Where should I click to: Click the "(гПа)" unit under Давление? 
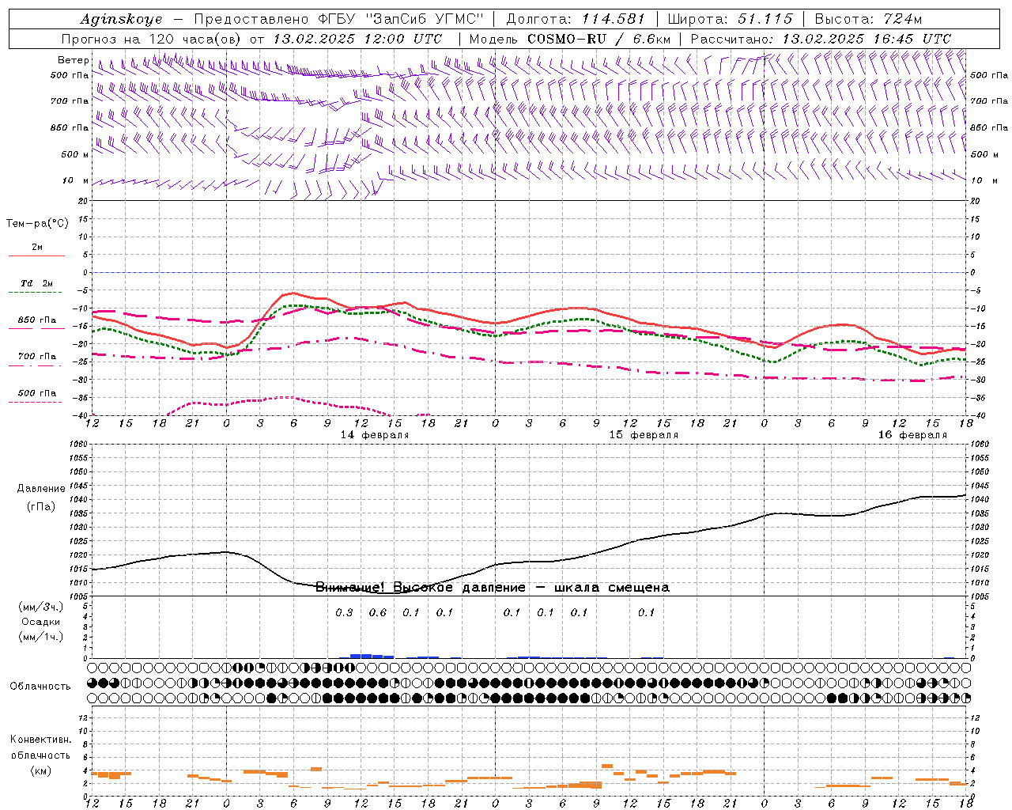[40, 507]
